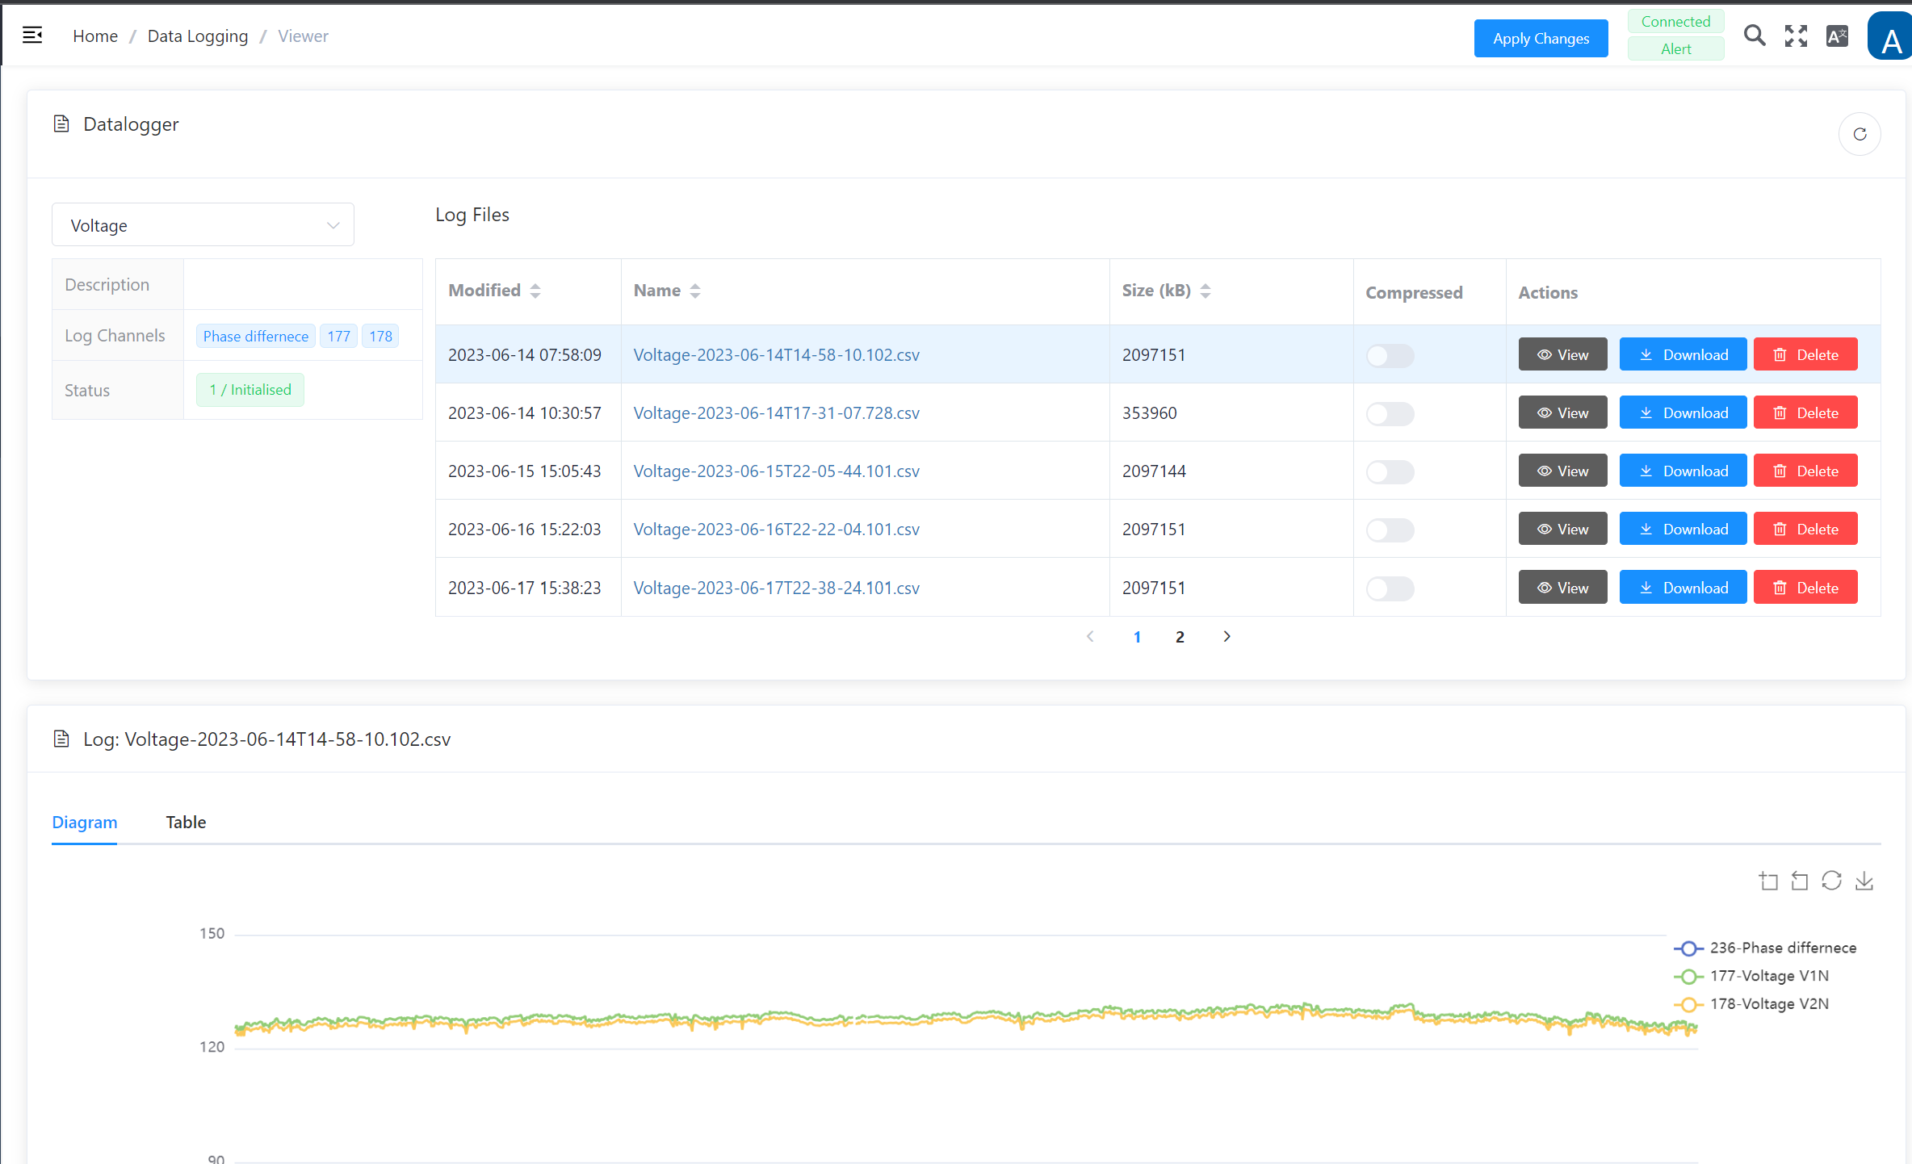Click the Apply Changes button

[x=1540, y=38]
